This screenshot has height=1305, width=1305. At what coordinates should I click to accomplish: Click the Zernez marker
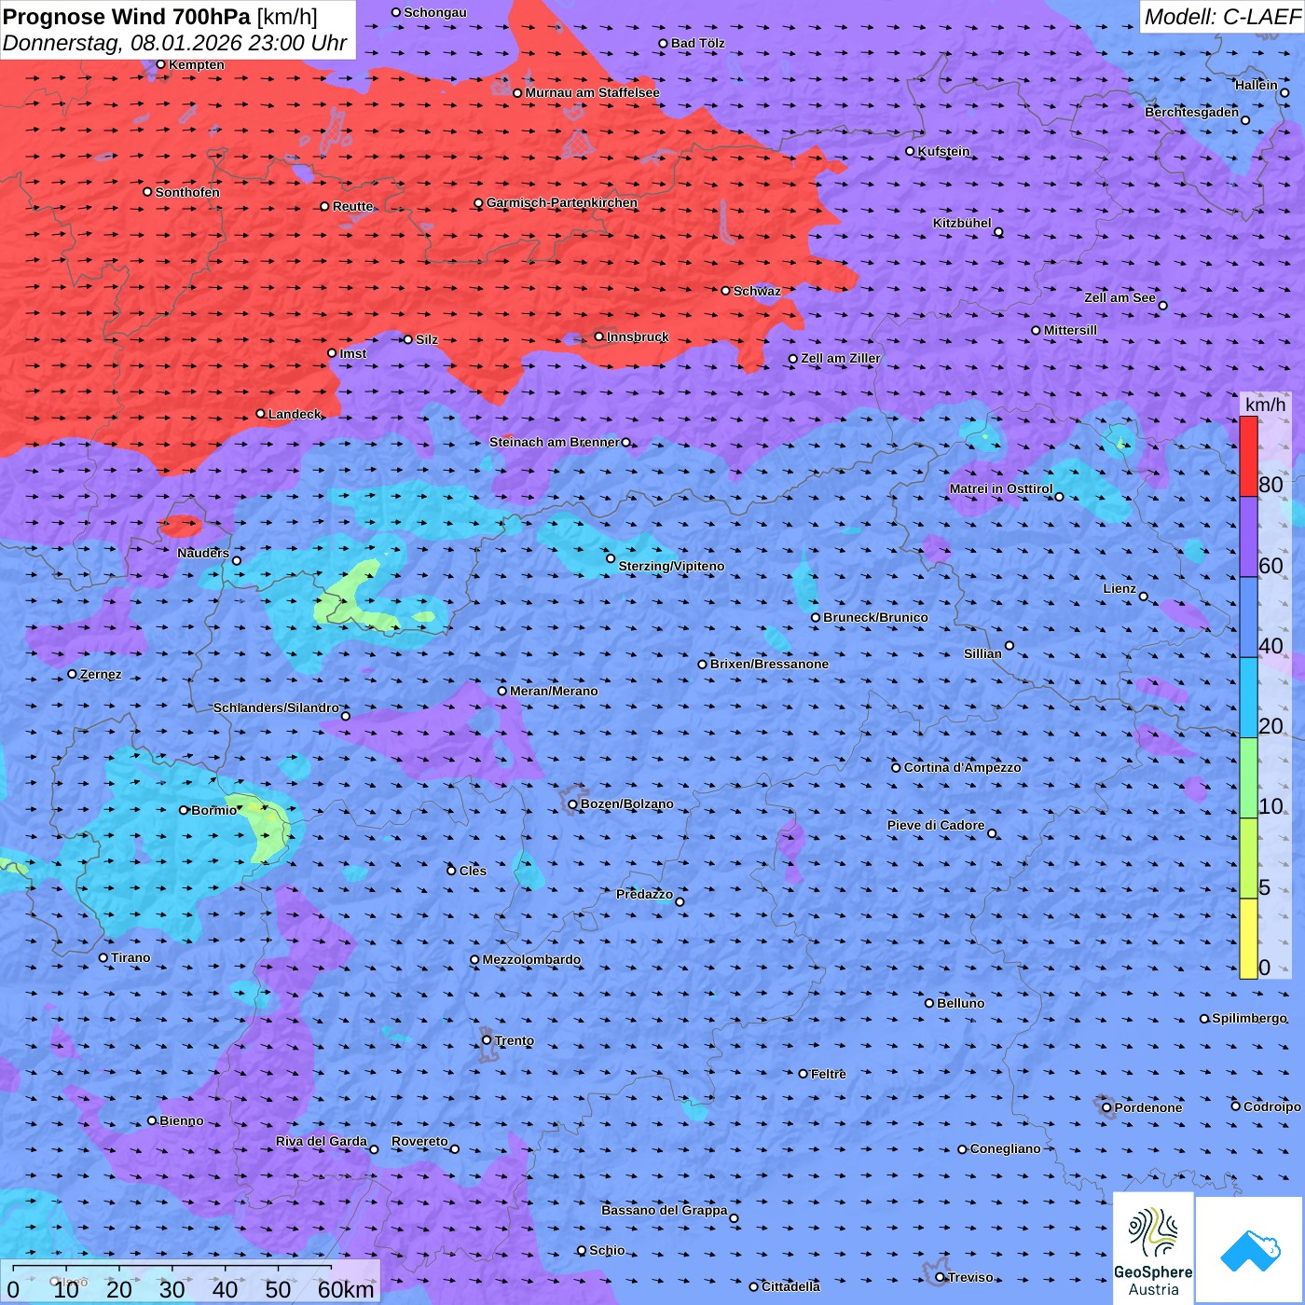(73, 674)
